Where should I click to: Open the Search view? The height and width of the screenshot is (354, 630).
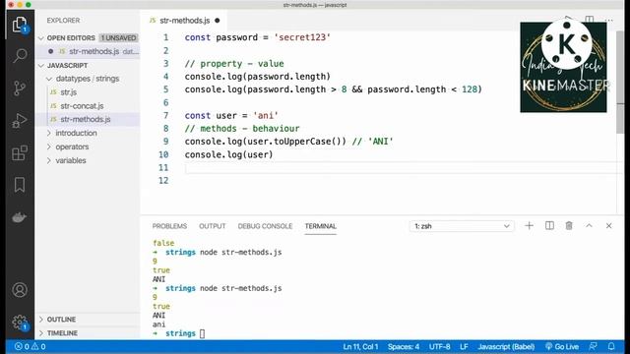pos(20,56)
